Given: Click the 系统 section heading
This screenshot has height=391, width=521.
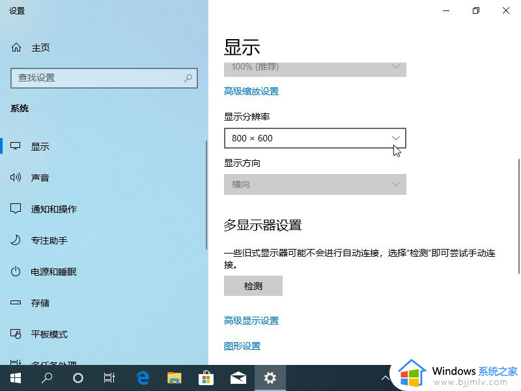Looking at the screenshot, I should tap(20, 108).
